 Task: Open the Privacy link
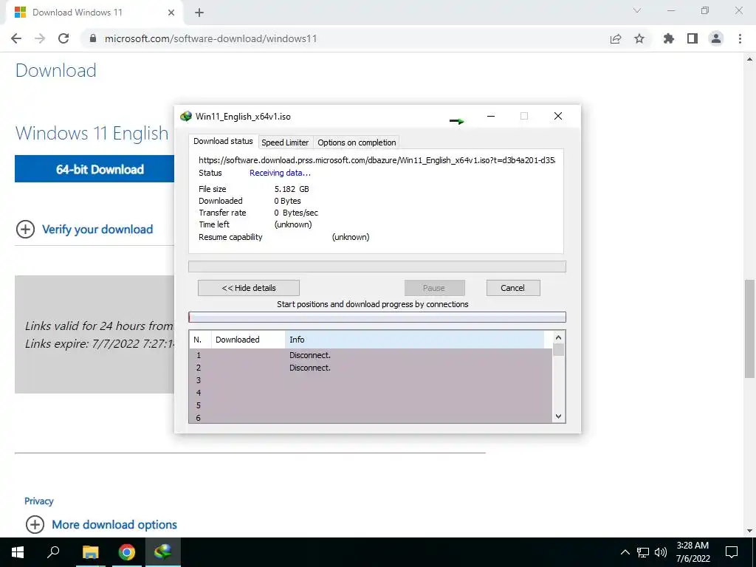[39, 501]
